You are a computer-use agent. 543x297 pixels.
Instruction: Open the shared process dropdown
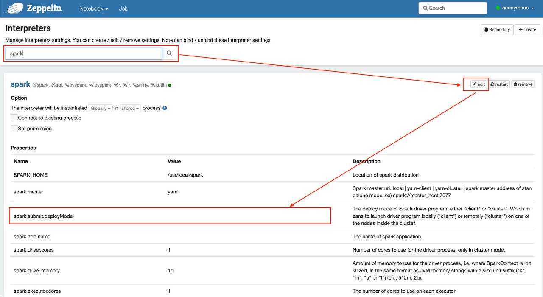[x=130, y=109]
